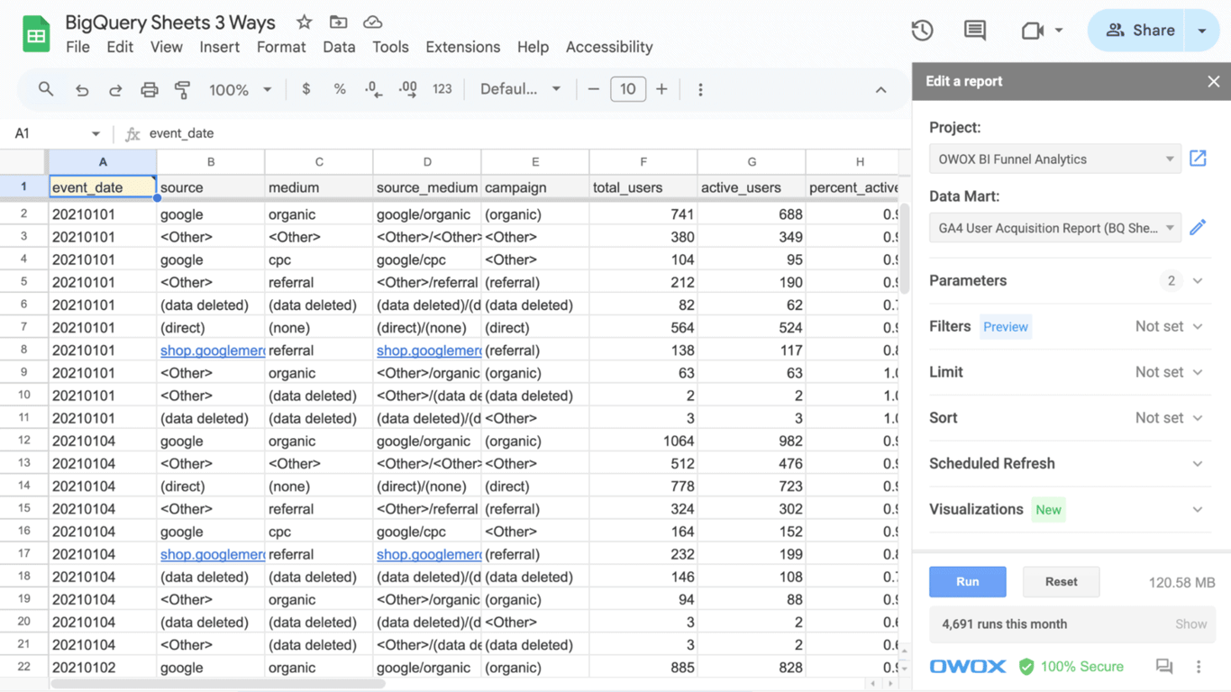This screenshot has height=692, width=1231.
Task: Open the zoom level dropdown
Action: coord(240,89)
